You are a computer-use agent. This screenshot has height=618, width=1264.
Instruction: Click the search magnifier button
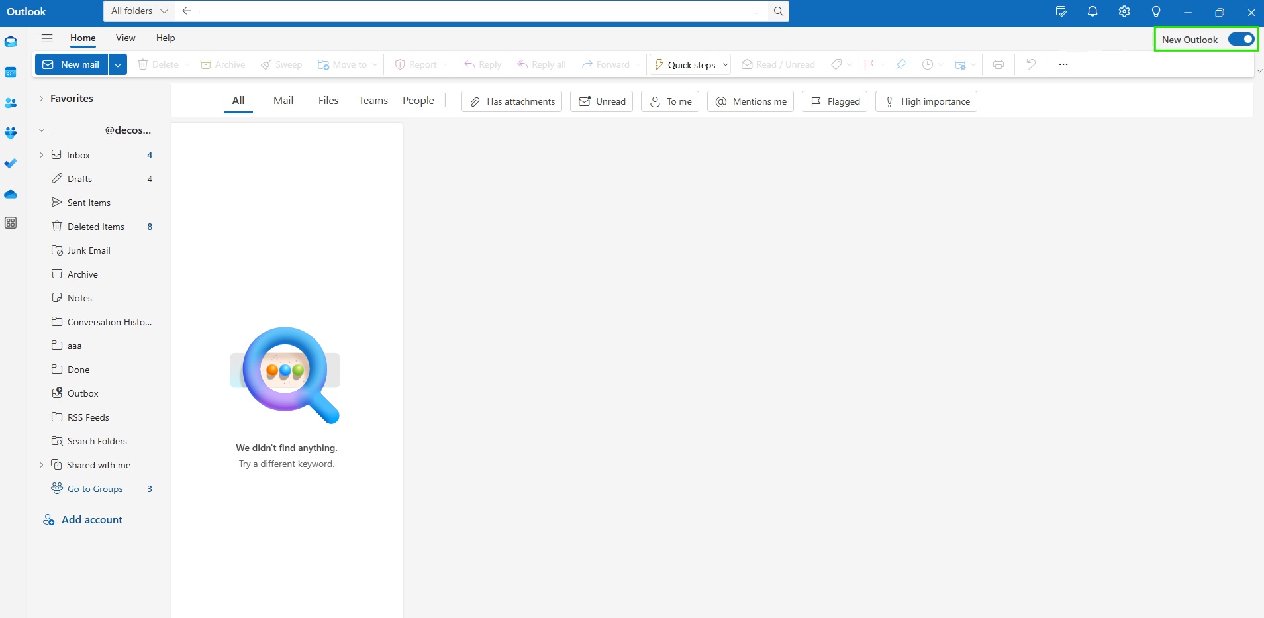coord(779,11)
